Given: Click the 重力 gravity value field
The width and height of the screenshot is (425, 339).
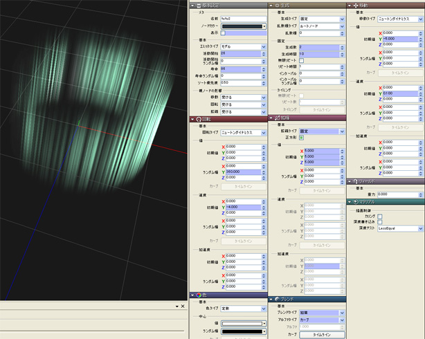Looking at the screenshot, I should pyautogui.click(x=398, y=194).
